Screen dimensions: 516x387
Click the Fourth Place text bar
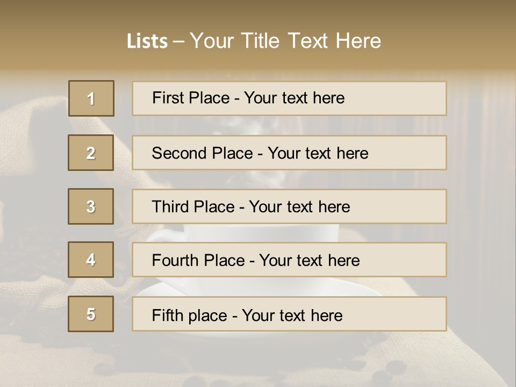point(289,260)
